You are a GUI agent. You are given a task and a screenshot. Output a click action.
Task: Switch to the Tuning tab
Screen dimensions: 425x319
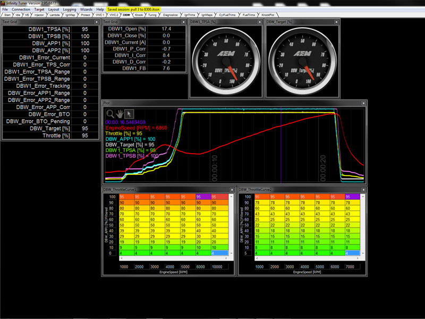coord(152,15)
